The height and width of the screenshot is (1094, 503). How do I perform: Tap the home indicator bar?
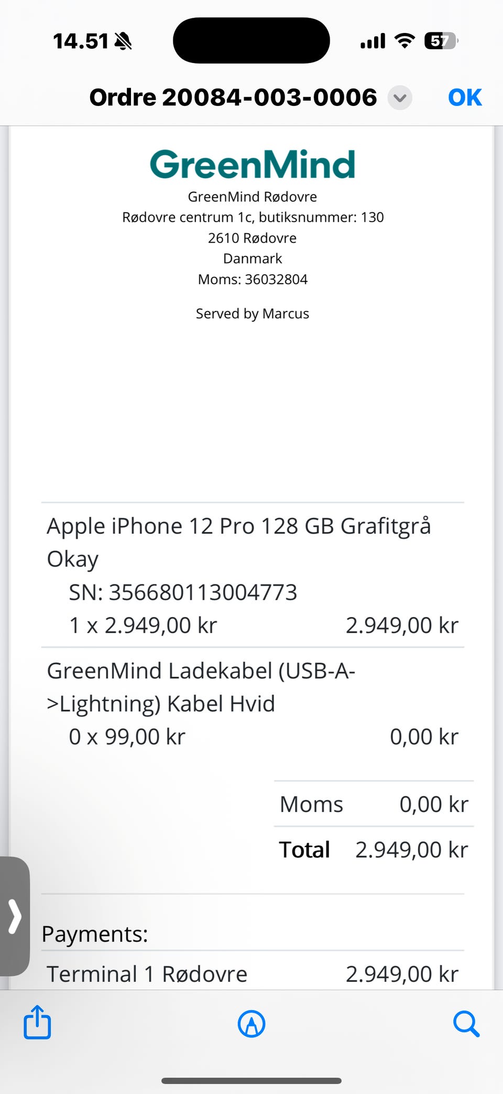[x=251, y=1080]
